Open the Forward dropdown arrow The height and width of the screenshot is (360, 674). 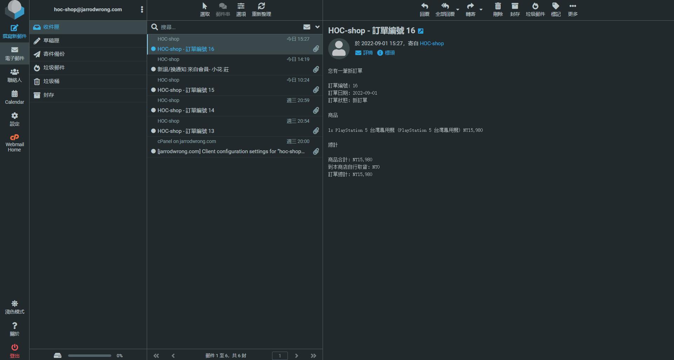pyautogui.click(x=481, y=9)
